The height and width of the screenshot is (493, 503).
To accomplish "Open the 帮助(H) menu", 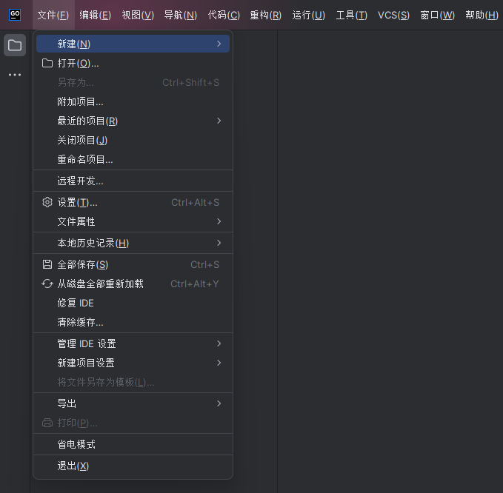I will (482, 15).
